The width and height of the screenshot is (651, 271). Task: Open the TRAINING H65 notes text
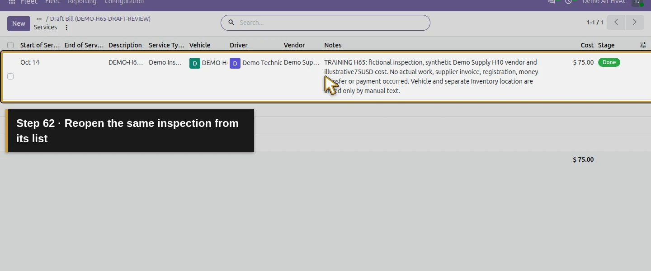[431, 76]
